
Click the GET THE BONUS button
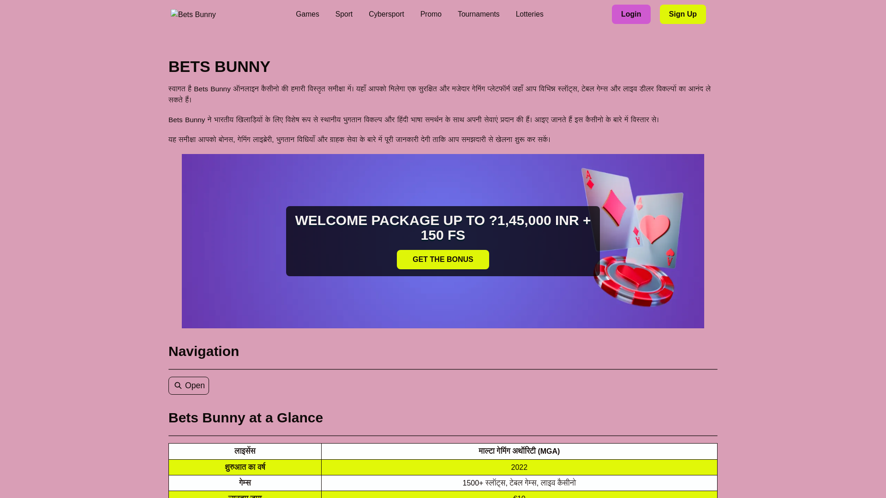[x=443, y=260]
